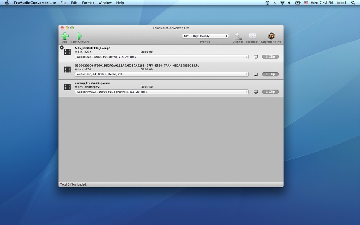Select file name MRS_DOUBTFIRE_12.mp4
This screenshot has height=225, width=360.
click(92, 48)
